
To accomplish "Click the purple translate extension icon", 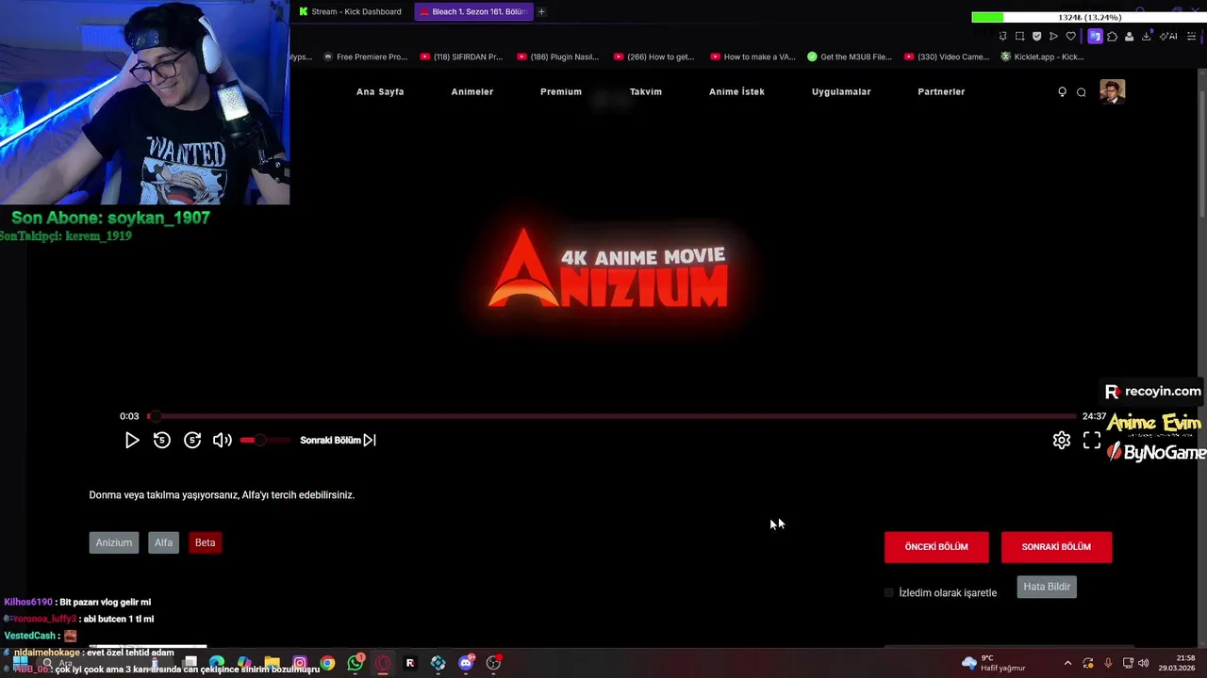I will tap(1095, 36).
